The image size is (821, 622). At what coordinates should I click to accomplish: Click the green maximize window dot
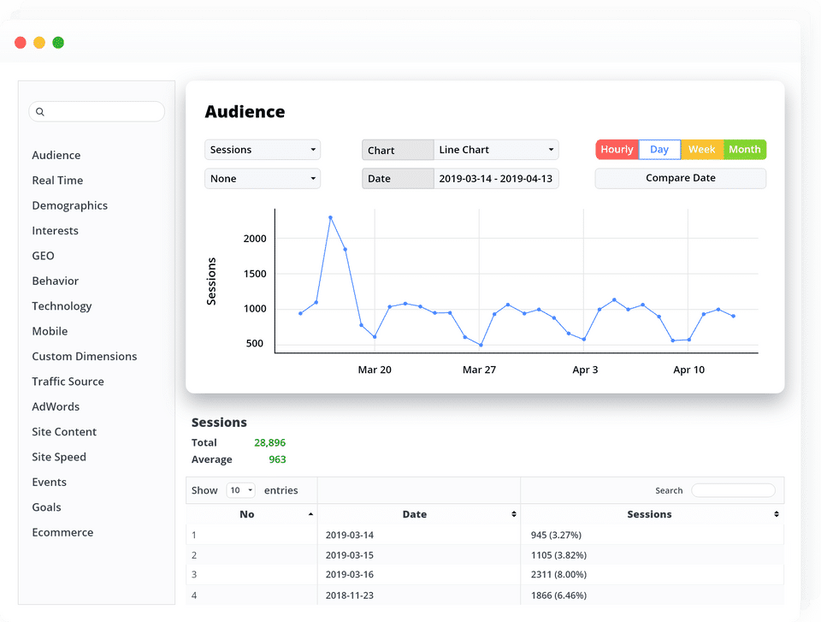click(x=58, y=43)
